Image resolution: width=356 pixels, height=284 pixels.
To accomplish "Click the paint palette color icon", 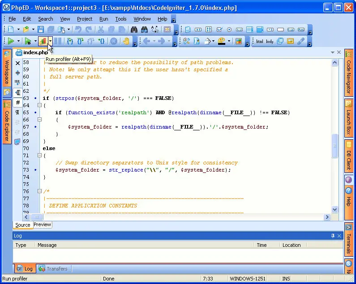I will tap(221, 41).
